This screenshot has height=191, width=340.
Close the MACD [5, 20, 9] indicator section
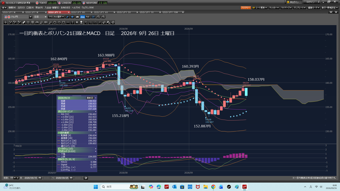click(96, 159)
